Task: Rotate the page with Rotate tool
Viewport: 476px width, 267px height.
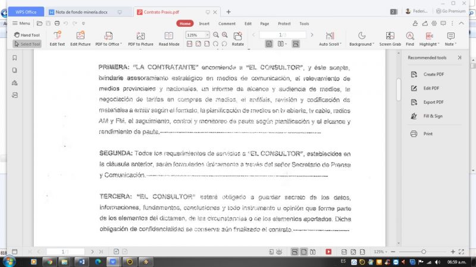Action: point(237,39)
